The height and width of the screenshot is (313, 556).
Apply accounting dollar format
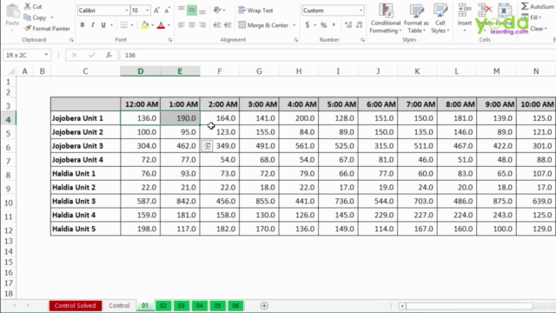point(308,25)
